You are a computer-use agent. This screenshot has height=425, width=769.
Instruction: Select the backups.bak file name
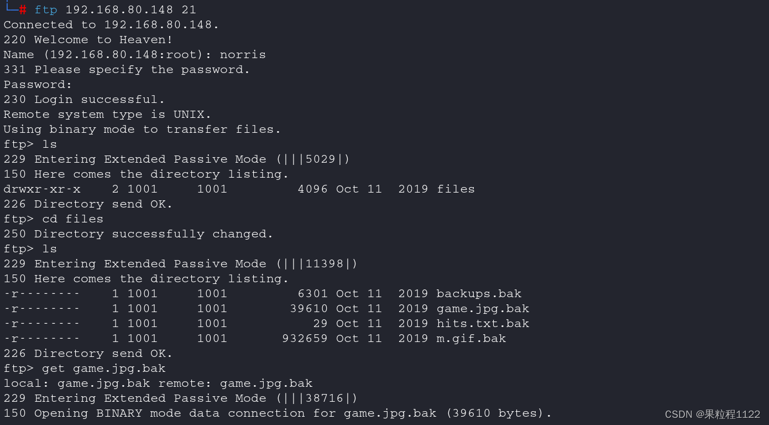(479, 294)
